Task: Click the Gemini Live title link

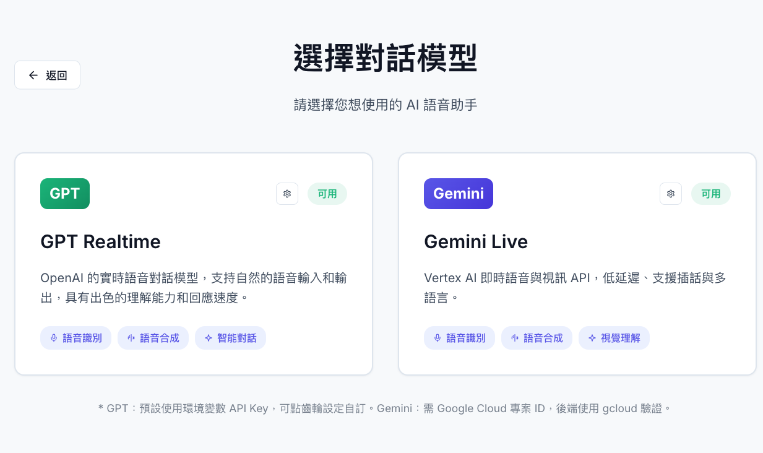Action: 476,242
